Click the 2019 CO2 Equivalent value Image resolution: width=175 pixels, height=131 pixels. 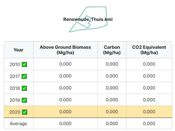pos(149,100)
